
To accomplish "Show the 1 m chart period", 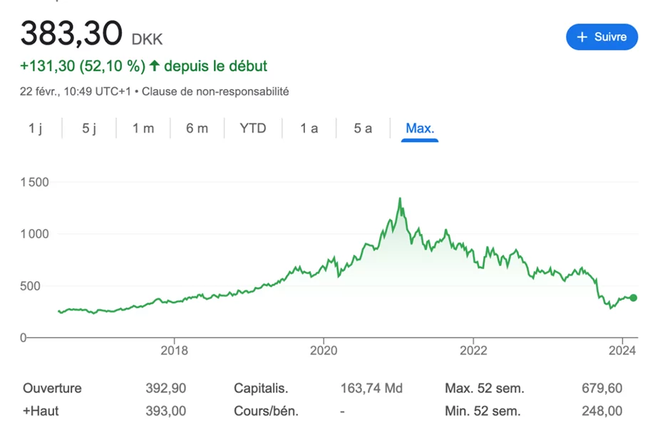I will (143, 128).
